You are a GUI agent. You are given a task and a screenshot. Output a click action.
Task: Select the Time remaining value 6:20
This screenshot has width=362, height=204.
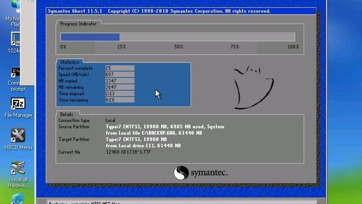(x=119, y=100)
